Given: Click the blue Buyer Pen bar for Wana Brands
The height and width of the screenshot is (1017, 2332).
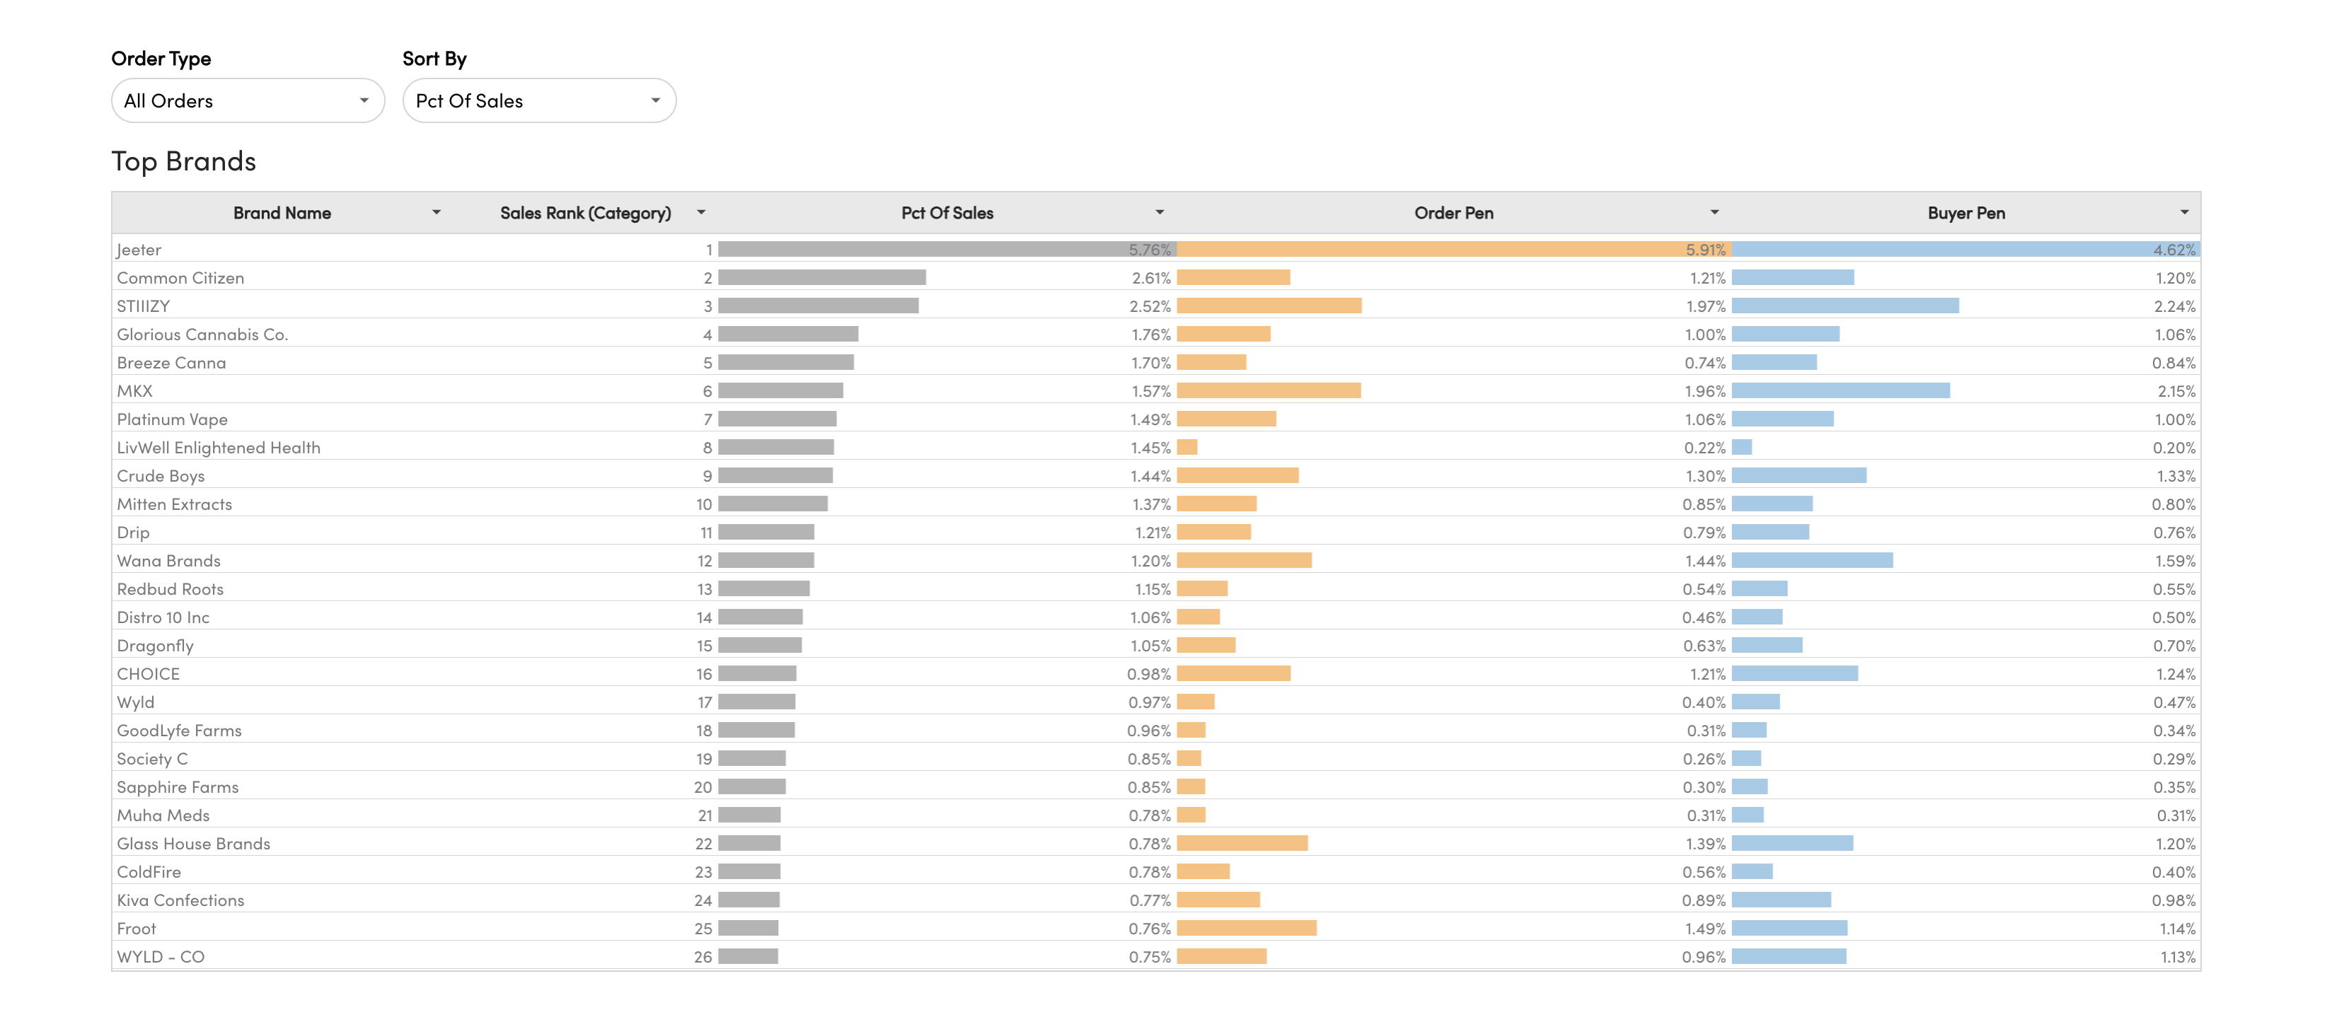Looking at the screenshot, I should [x=1813, y=560].
